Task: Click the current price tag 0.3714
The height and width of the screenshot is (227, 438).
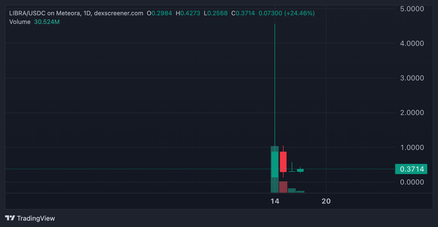Action: (x=411, y=169)
